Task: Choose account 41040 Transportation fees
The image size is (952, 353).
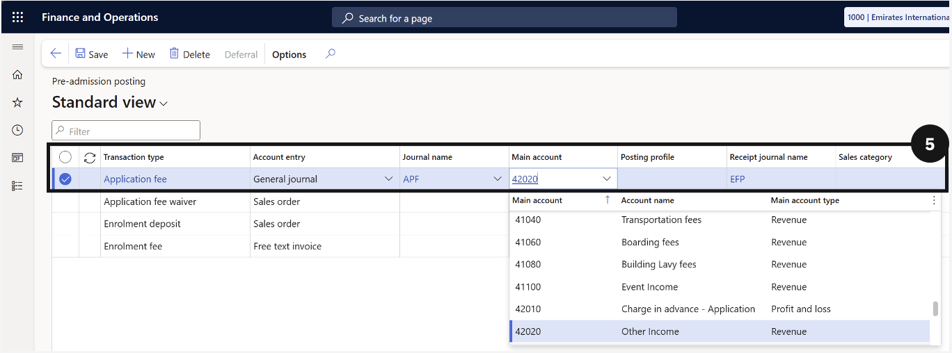Action: (720, 220)
